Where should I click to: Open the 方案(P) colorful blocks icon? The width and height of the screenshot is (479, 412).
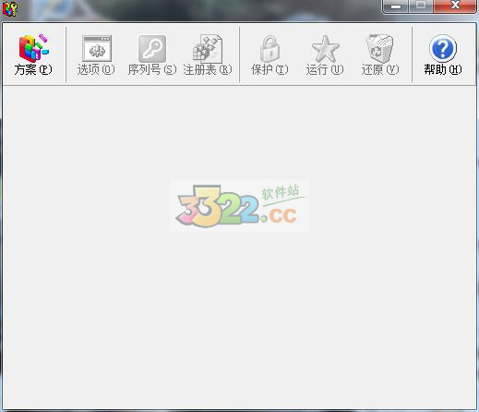33,48
